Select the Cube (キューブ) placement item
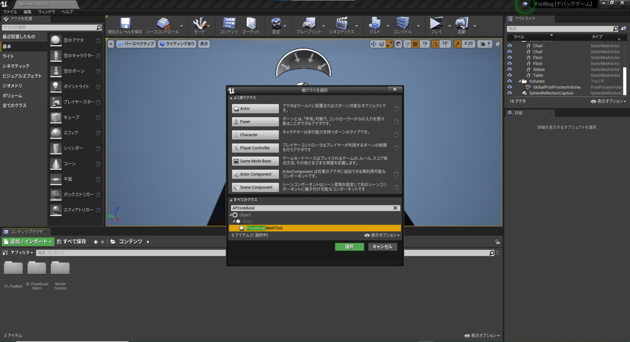The height and width of the screenshot is (342, 630). click(x=75, y=118)
